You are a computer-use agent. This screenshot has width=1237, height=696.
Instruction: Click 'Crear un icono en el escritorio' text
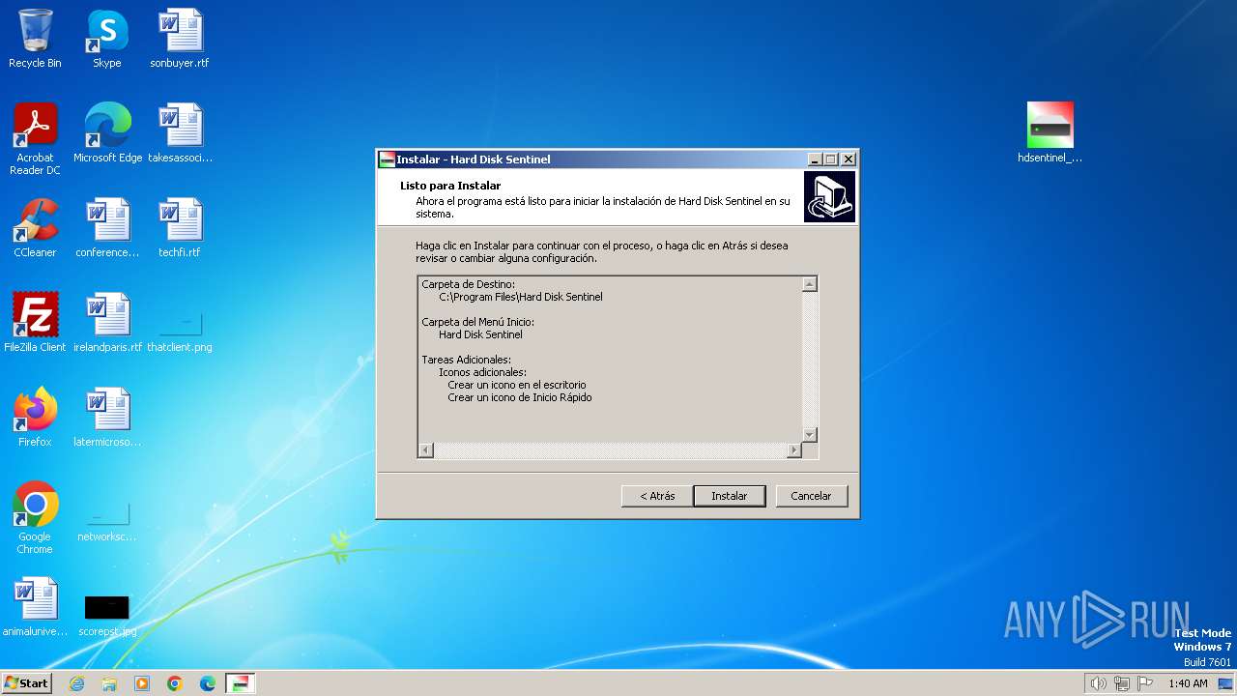click(x=517, y=385)
